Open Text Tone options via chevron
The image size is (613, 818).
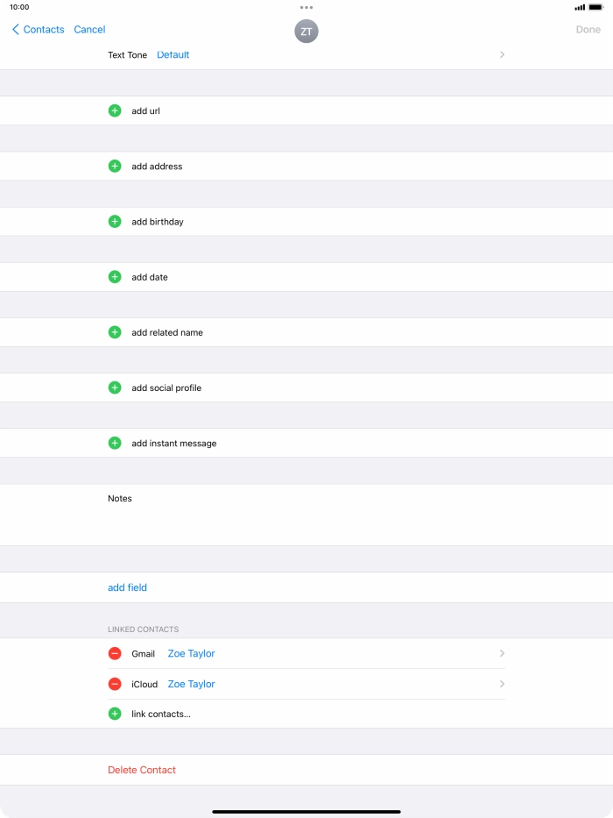(502, 54)
